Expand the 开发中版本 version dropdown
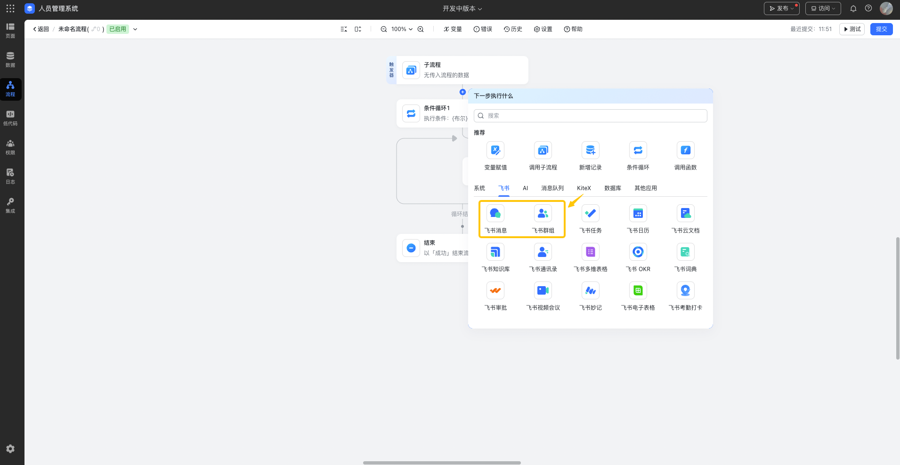Screen dimensions: 900x465 coord(462,8)
